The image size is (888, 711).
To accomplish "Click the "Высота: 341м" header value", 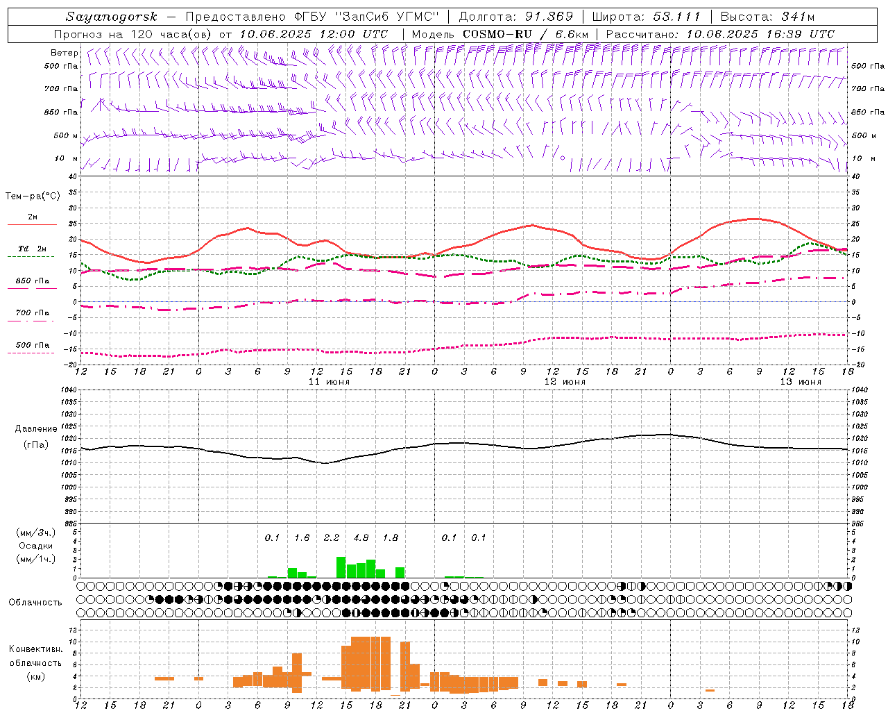I will point(768,17).
